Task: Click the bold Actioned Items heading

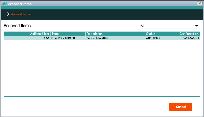Action: coord(17,26)
